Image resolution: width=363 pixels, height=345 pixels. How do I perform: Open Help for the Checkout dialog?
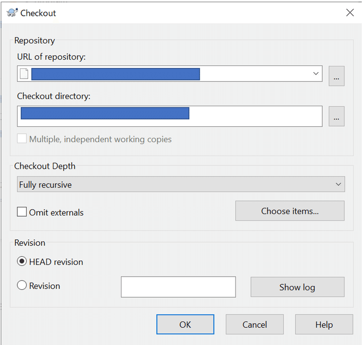[x=324, y=325]
